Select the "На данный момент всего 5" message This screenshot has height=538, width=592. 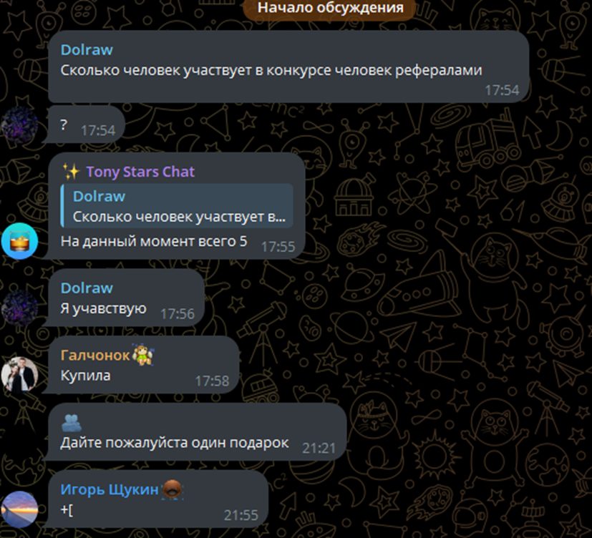tap(154, 241)
